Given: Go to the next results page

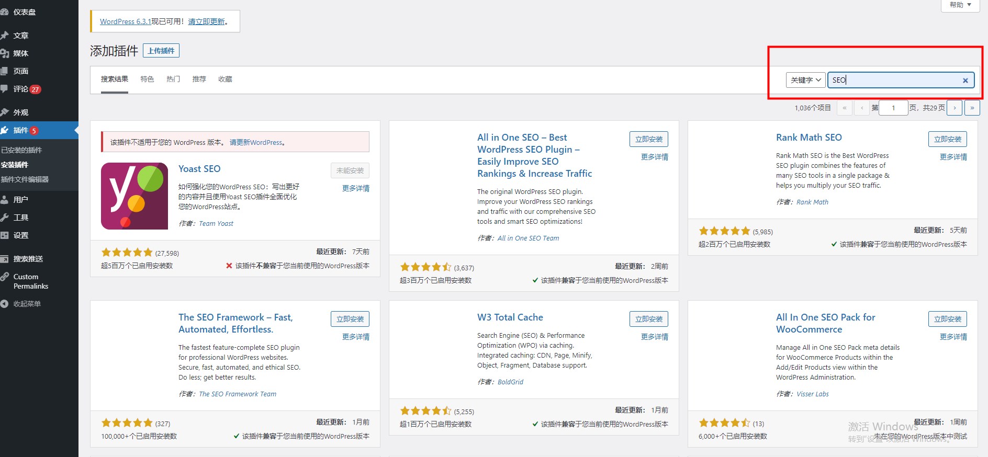Looking at the screenshot, I should (955, 108).
